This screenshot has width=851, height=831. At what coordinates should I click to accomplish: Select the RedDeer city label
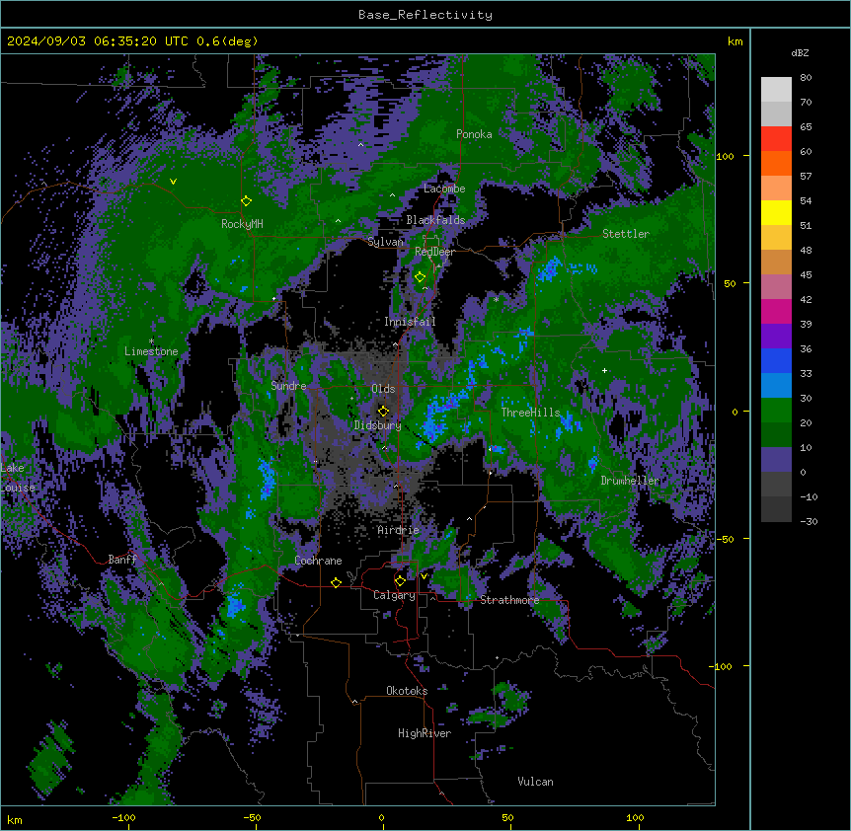point(434,253)
